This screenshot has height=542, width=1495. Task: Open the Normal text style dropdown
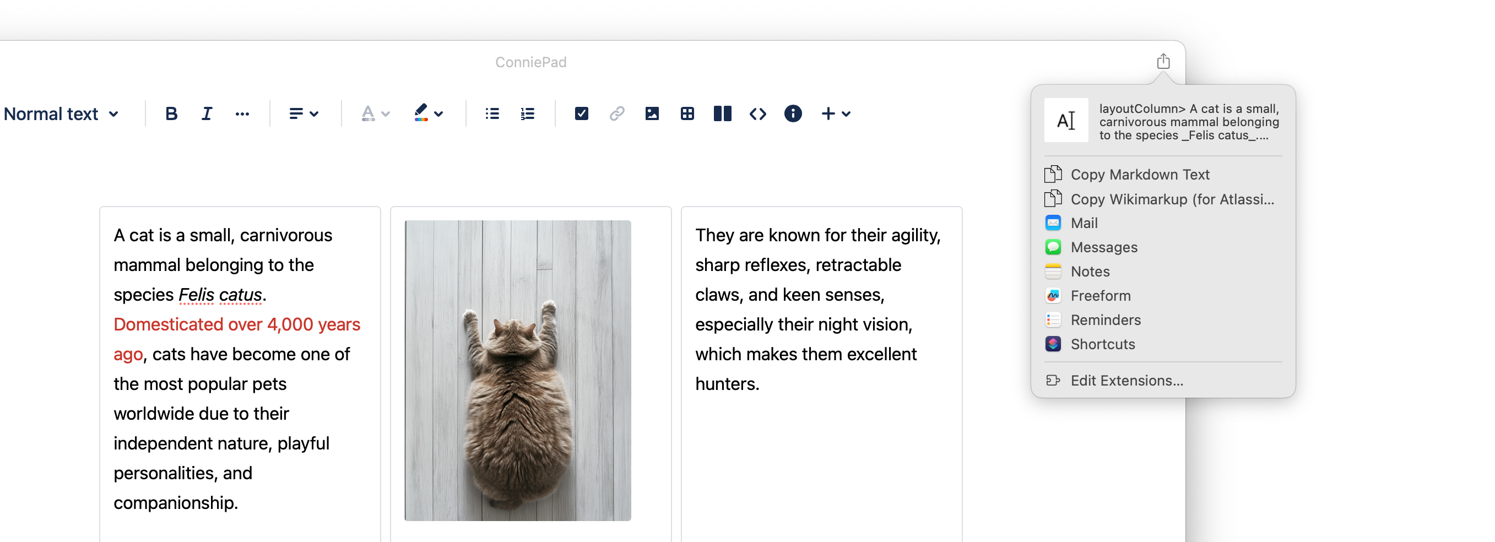[62, 113]
